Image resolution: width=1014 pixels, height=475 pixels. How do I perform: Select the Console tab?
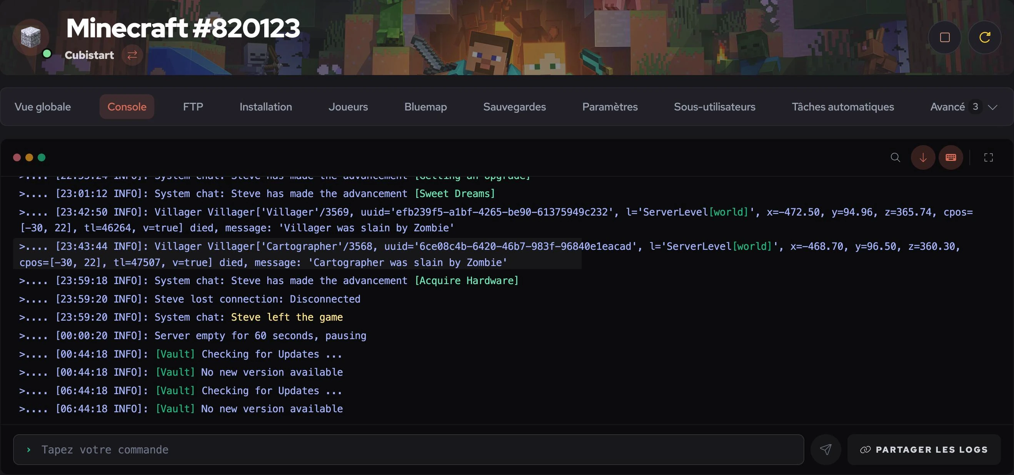click(127, 107)
